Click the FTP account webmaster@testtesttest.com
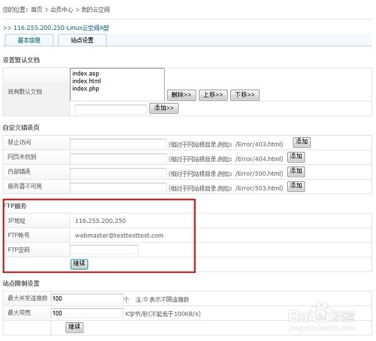The image size is (376, 341). [119, 235]
